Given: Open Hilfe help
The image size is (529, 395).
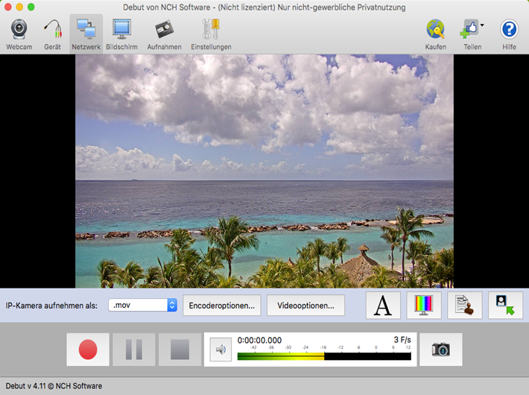Looking at the screenshot, I should (x=509, y=34).
